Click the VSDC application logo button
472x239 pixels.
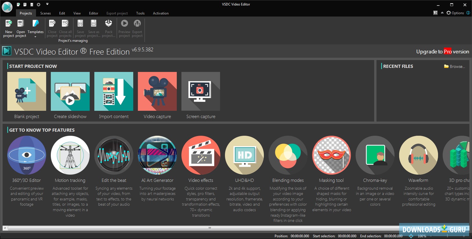click(x=7, y=7)
